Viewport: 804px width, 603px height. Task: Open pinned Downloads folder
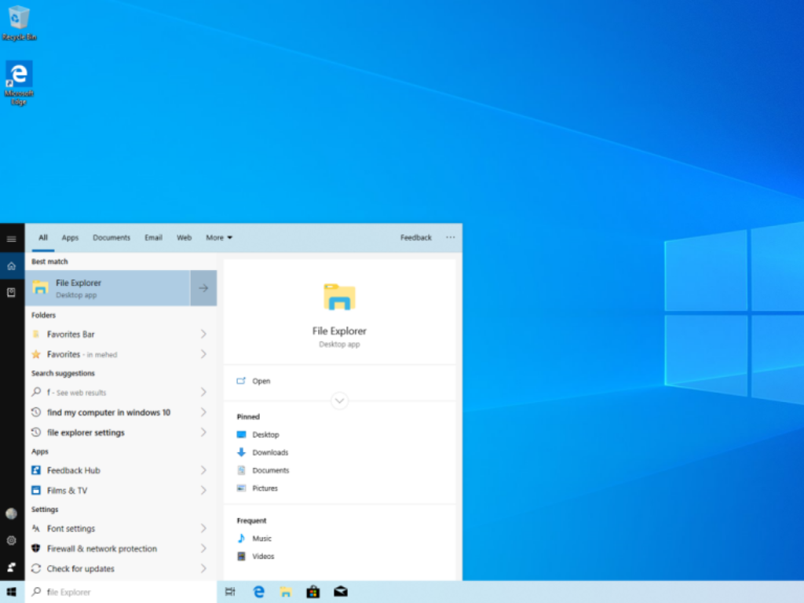(x=269, y=453)
